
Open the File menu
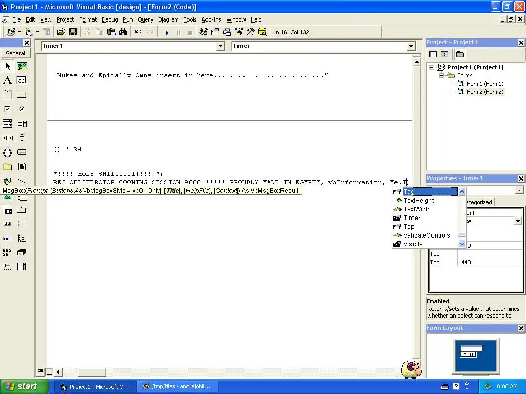coord(16,19)
